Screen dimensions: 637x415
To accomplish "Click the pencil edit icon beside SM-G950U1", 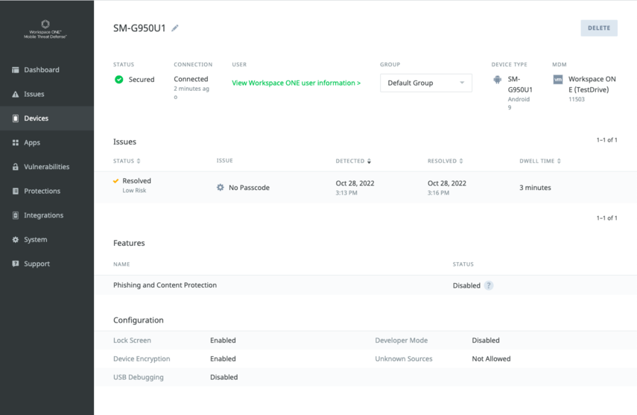I will (x=175, y=28).
